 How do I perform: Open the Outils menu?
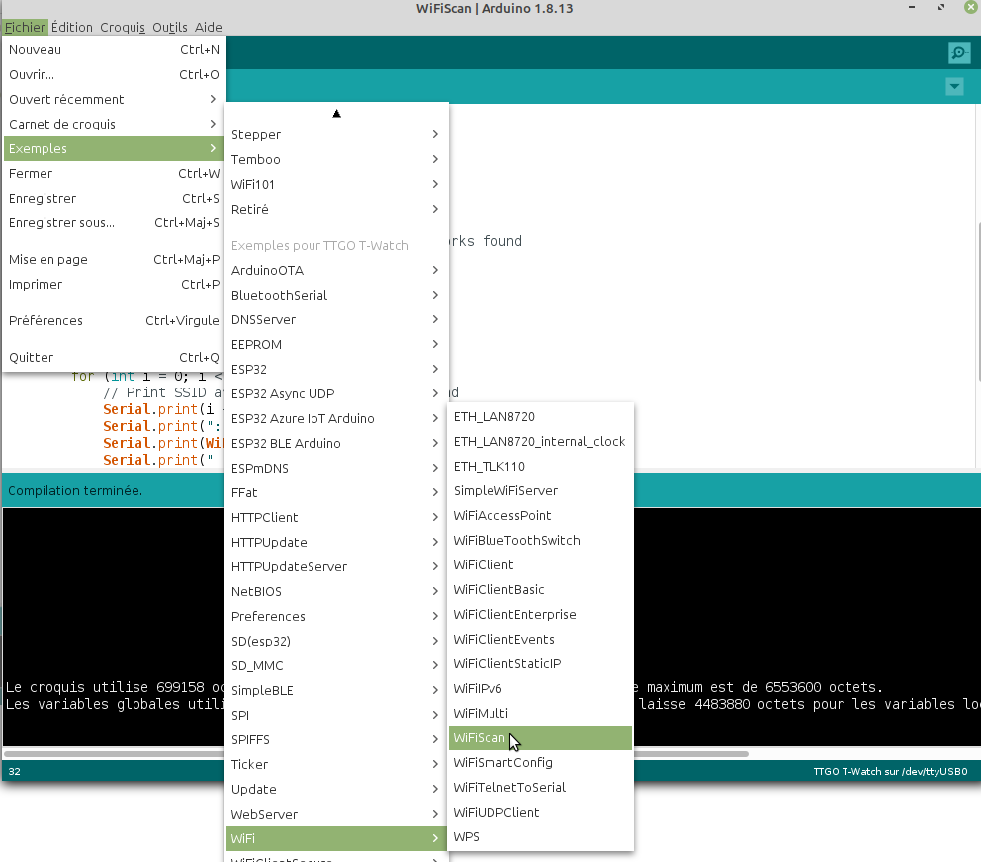click(169, 27)
